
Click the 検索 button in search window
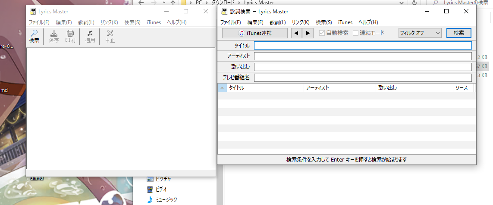tap(459, 33)
